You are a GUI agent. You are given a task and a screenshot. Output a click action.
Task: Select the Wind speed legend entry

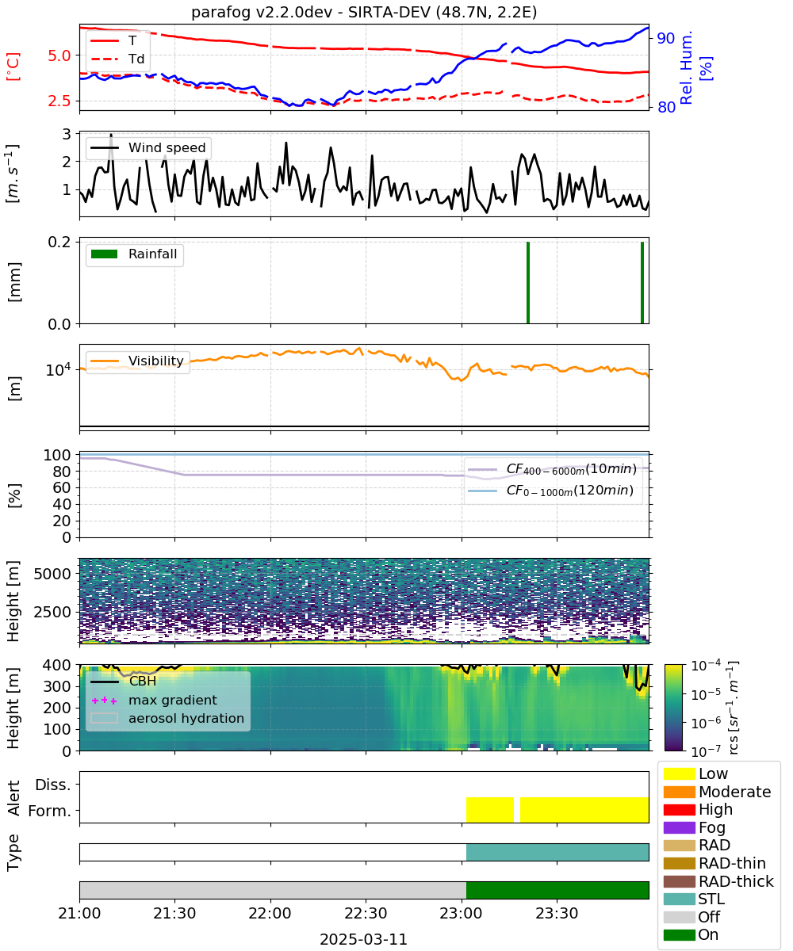(x=148, y=147)
